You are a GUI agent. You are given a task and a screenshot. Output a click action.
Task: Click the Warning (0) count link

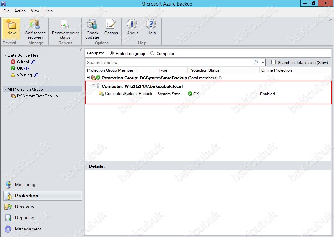click(36, 75)
